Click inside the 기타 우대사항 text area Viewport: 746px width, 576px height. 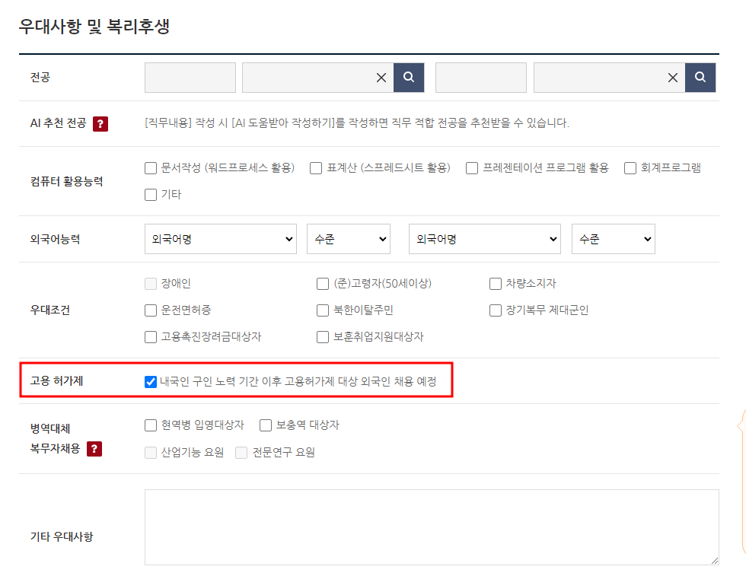tap(430, 527)
